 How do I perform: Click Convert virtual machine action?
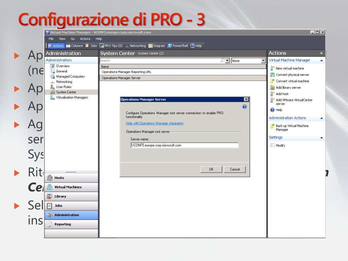tap(290, 81)
